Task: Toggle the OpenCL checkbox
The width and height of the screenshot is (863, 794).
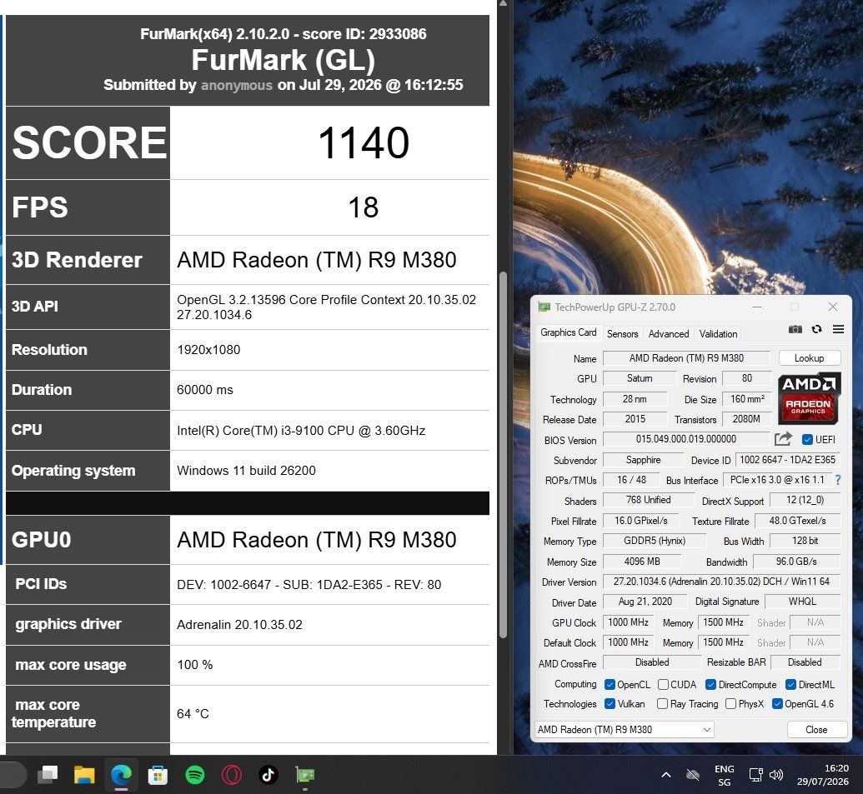Action: pos(610,685)
